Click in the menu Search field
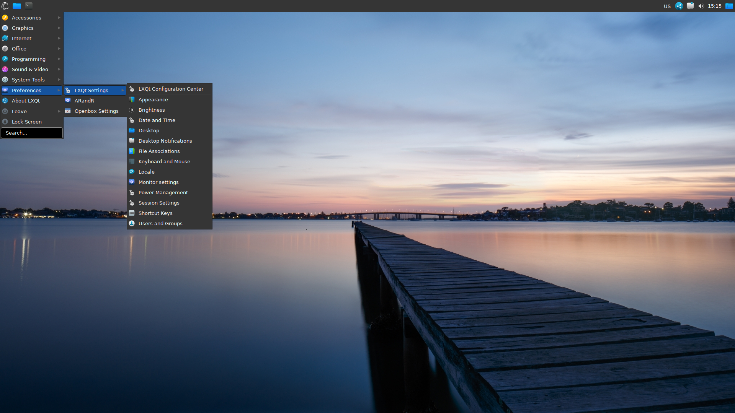The width and height of the screenshot is (735, 413). [32, 133]
